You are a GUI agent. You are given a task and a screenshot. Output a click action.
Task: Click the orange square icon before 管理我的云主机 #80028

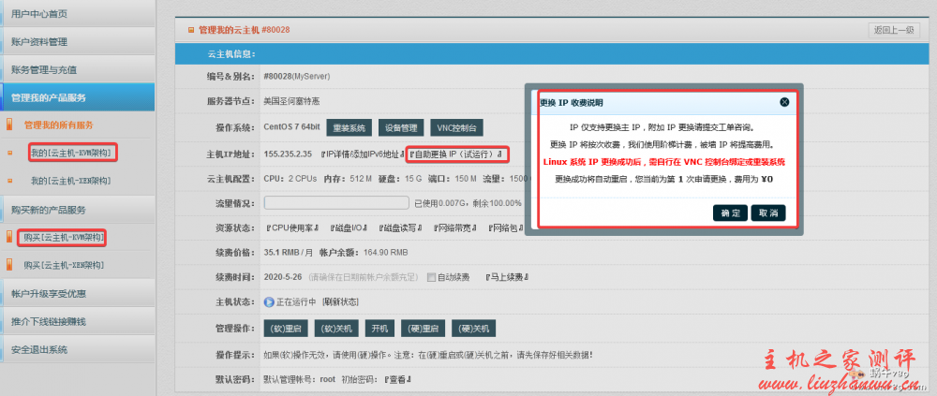pyautogui.click(x=192, y=30)
